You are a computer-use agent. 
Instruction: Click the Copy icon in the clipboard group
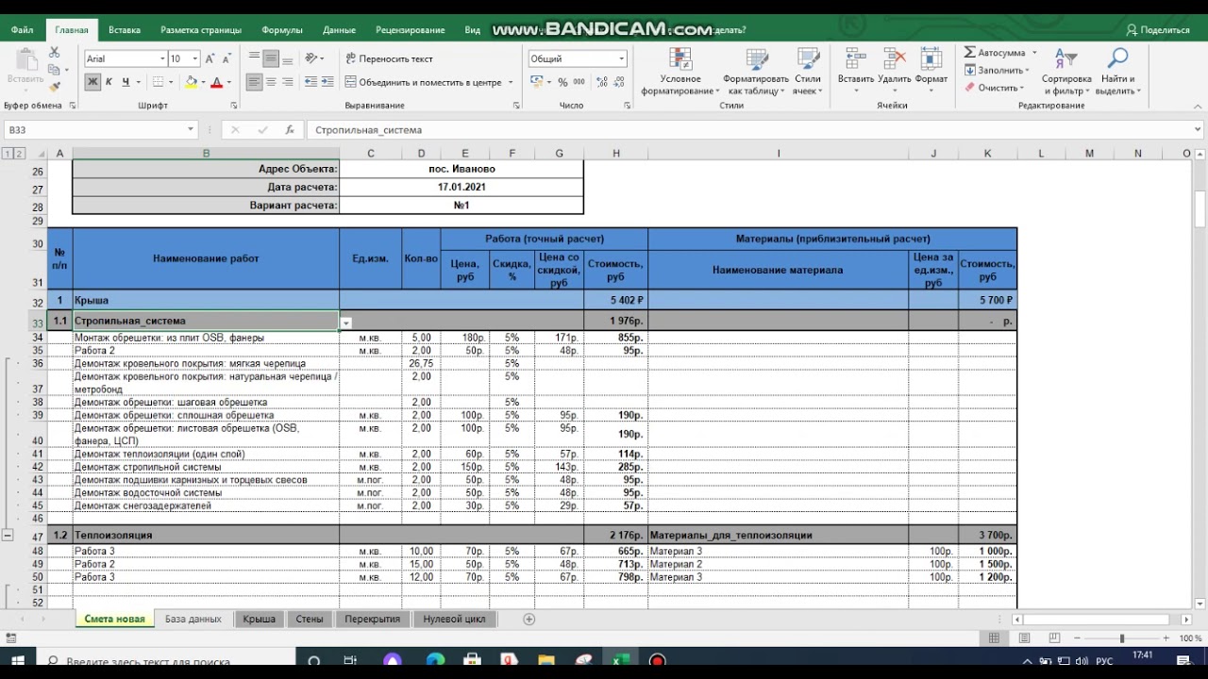(x=54, y=70)
